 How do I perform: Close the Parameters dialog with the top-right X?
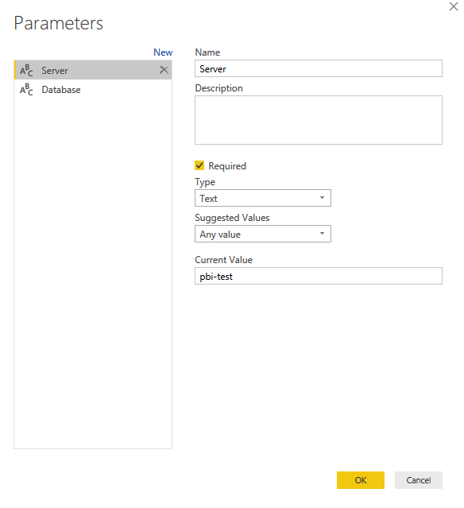454,6
